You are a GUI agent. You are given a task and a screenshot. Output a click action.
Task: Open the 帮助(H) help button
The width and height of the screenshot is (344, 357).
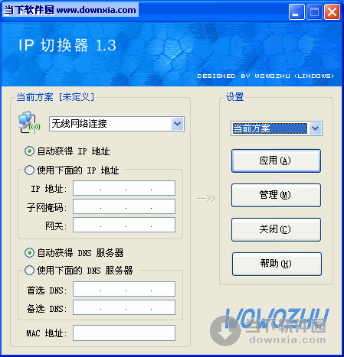point(277,264)
